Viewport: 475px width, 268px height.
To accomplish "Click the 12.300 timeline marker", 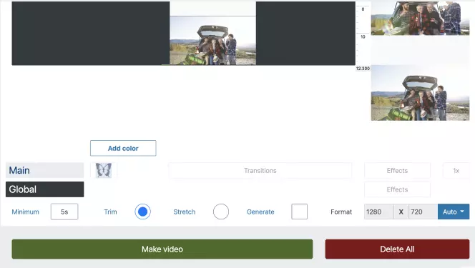I will pos(363,69).
